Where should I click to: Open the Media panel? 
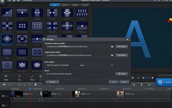coord(6,78)
